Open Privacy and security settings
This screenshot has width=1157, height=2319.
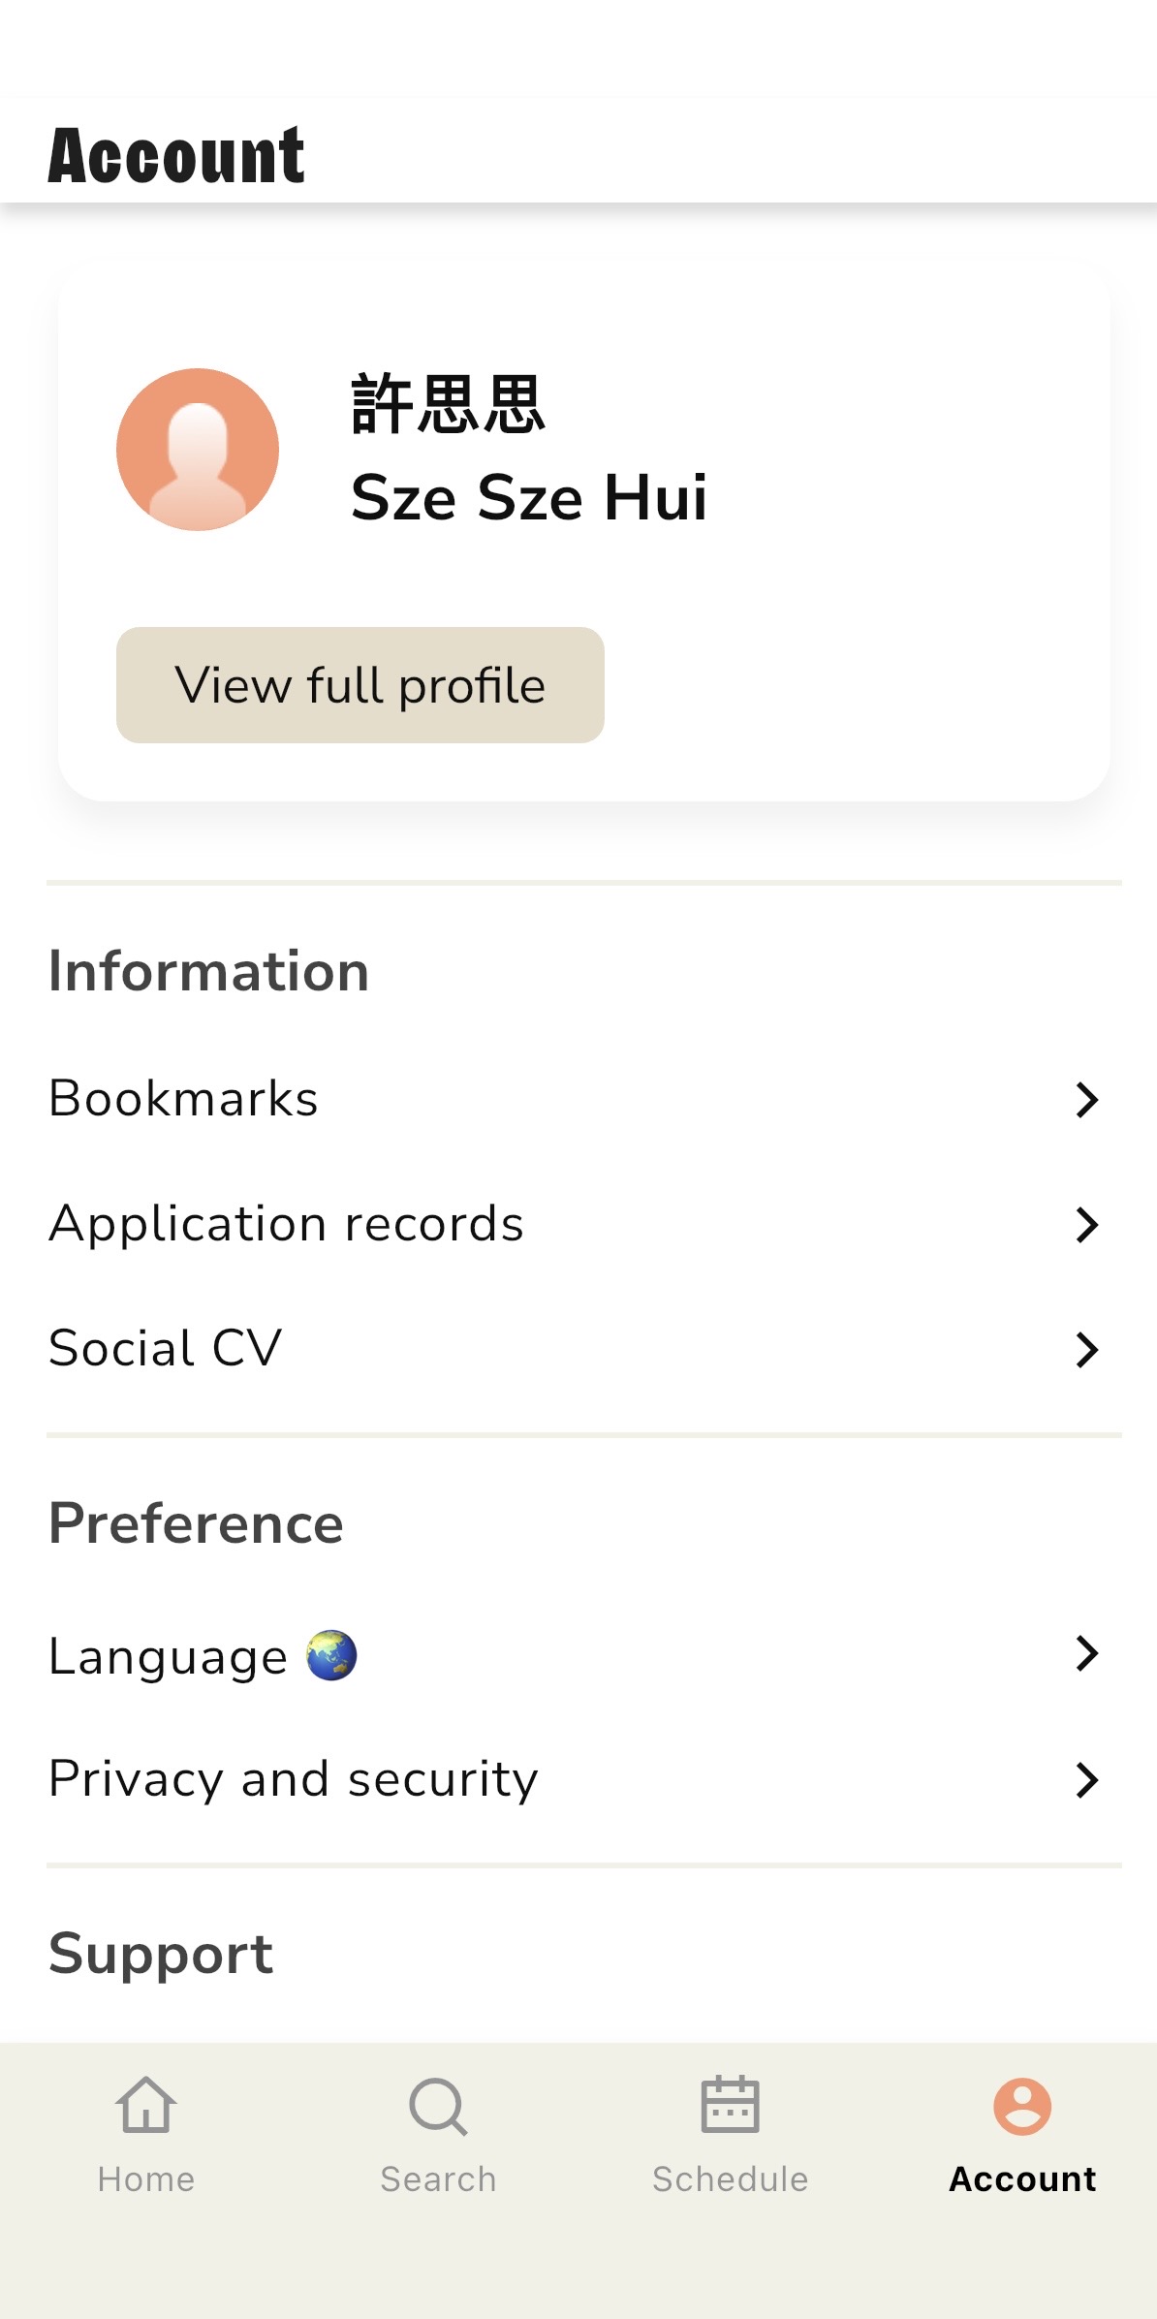click(294, 1779)
